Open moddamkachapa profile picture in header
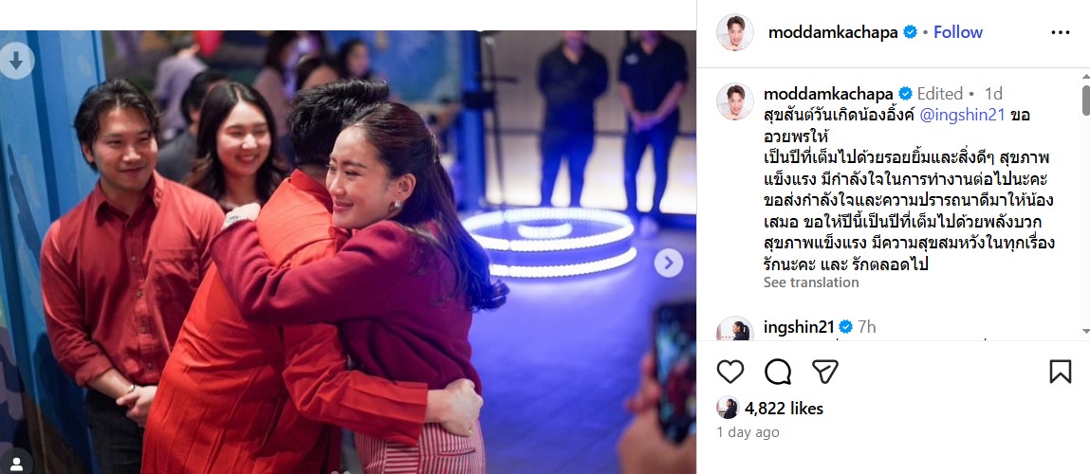1090x474 pixels. (x=735, y=32)
